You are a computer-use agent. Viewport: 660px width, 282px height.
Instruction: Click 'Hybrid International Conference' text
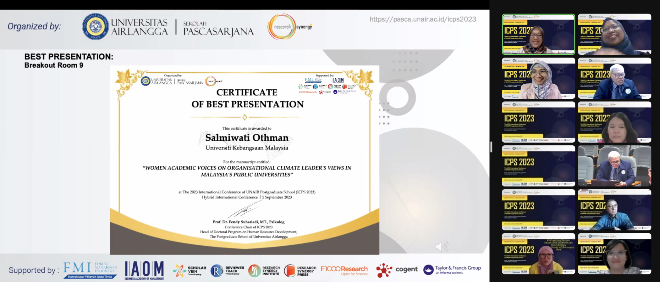click(x=230, y=197)
